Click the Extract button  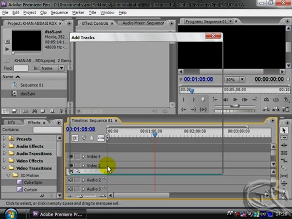(276, 109)
